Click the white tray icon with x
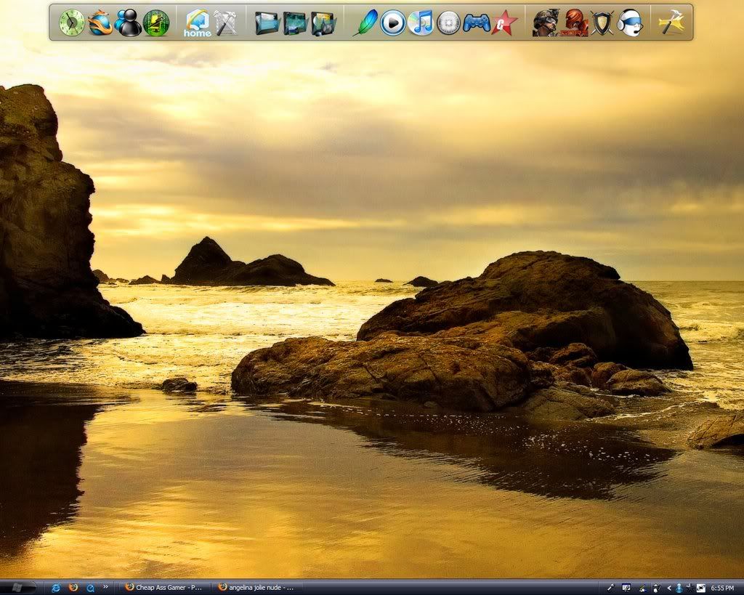 pyautogui.click(x=701, y=588)
